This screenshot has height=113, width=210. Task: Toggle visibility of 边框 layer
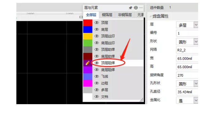(x=97, y=83)
